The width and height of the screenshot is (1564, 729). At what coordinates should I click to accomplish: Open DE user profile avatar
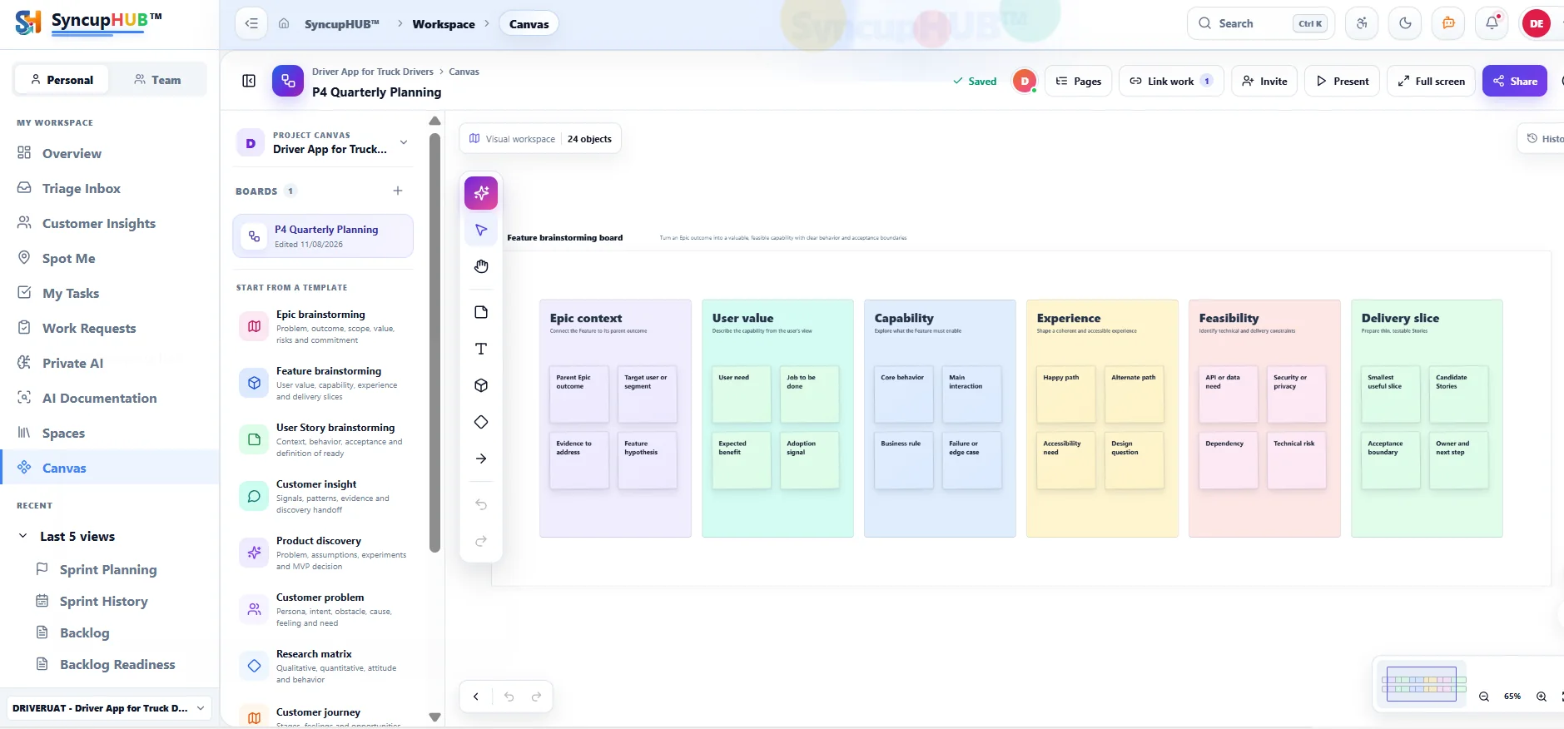coord(1537,23)
